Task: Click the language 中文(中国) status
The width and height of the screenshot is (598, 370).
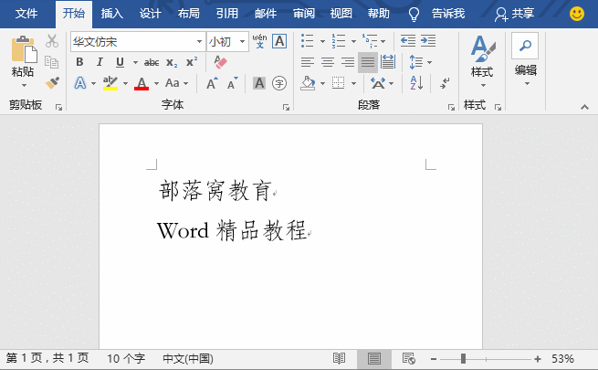Action: (188, 358)
